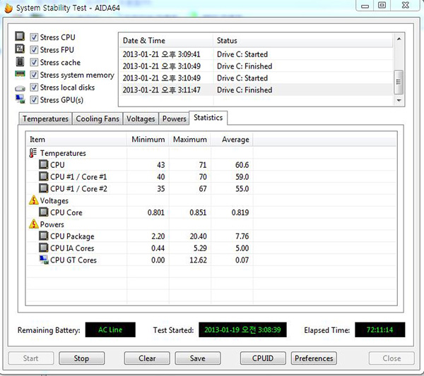Open the CPUID panel button
424x376 pixels.
point(263,358)
